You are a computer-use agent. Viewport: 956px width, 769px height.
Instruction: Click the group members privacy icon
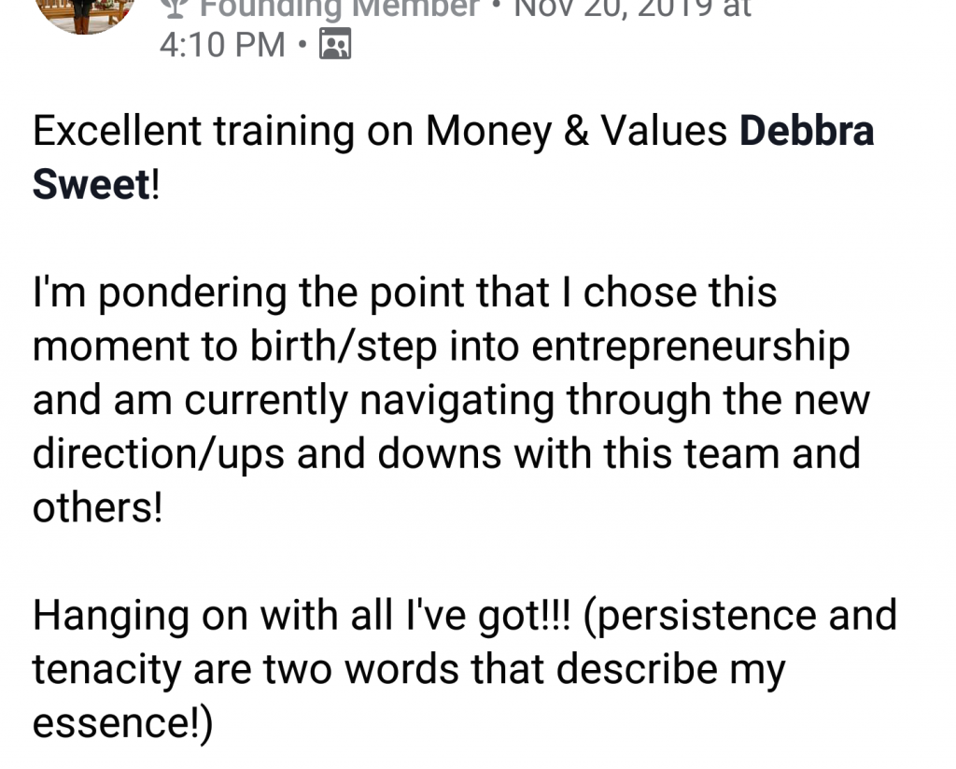click(x=335, y=44)
